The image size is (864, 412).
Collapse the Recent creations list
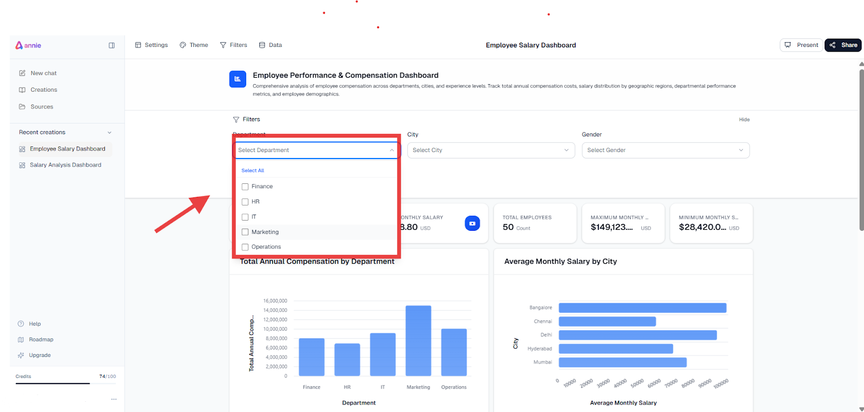point(110,133)
